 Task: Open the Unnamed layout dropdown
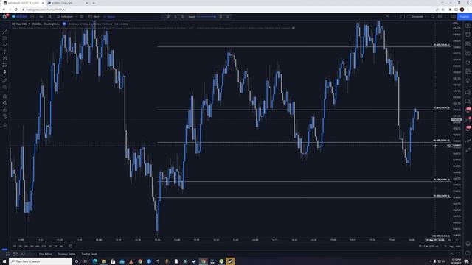coord(417,17)
